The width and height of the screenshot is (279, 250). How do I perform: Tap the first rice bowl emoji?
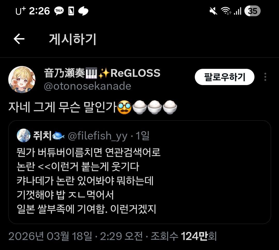140,107
